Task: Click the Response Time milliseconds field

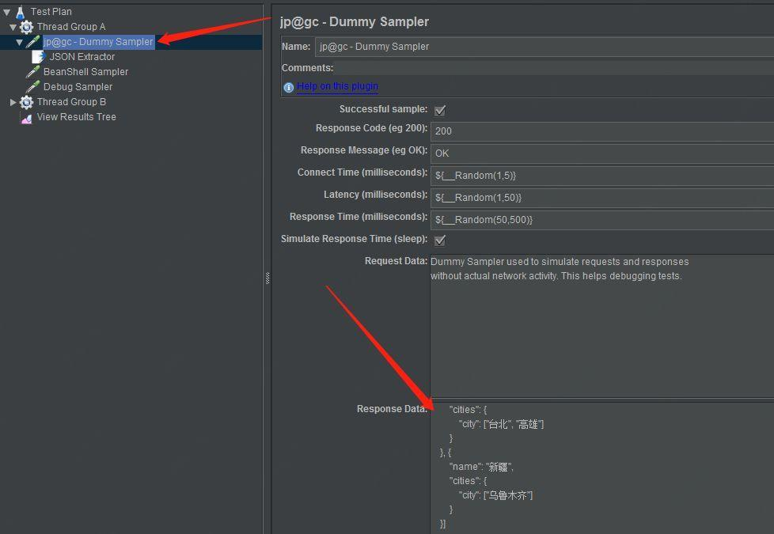Action: tap(602, 220)
